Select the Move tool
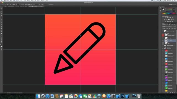Image resolution: width=177 pixels, height=99 pixels. pos(1,8)
